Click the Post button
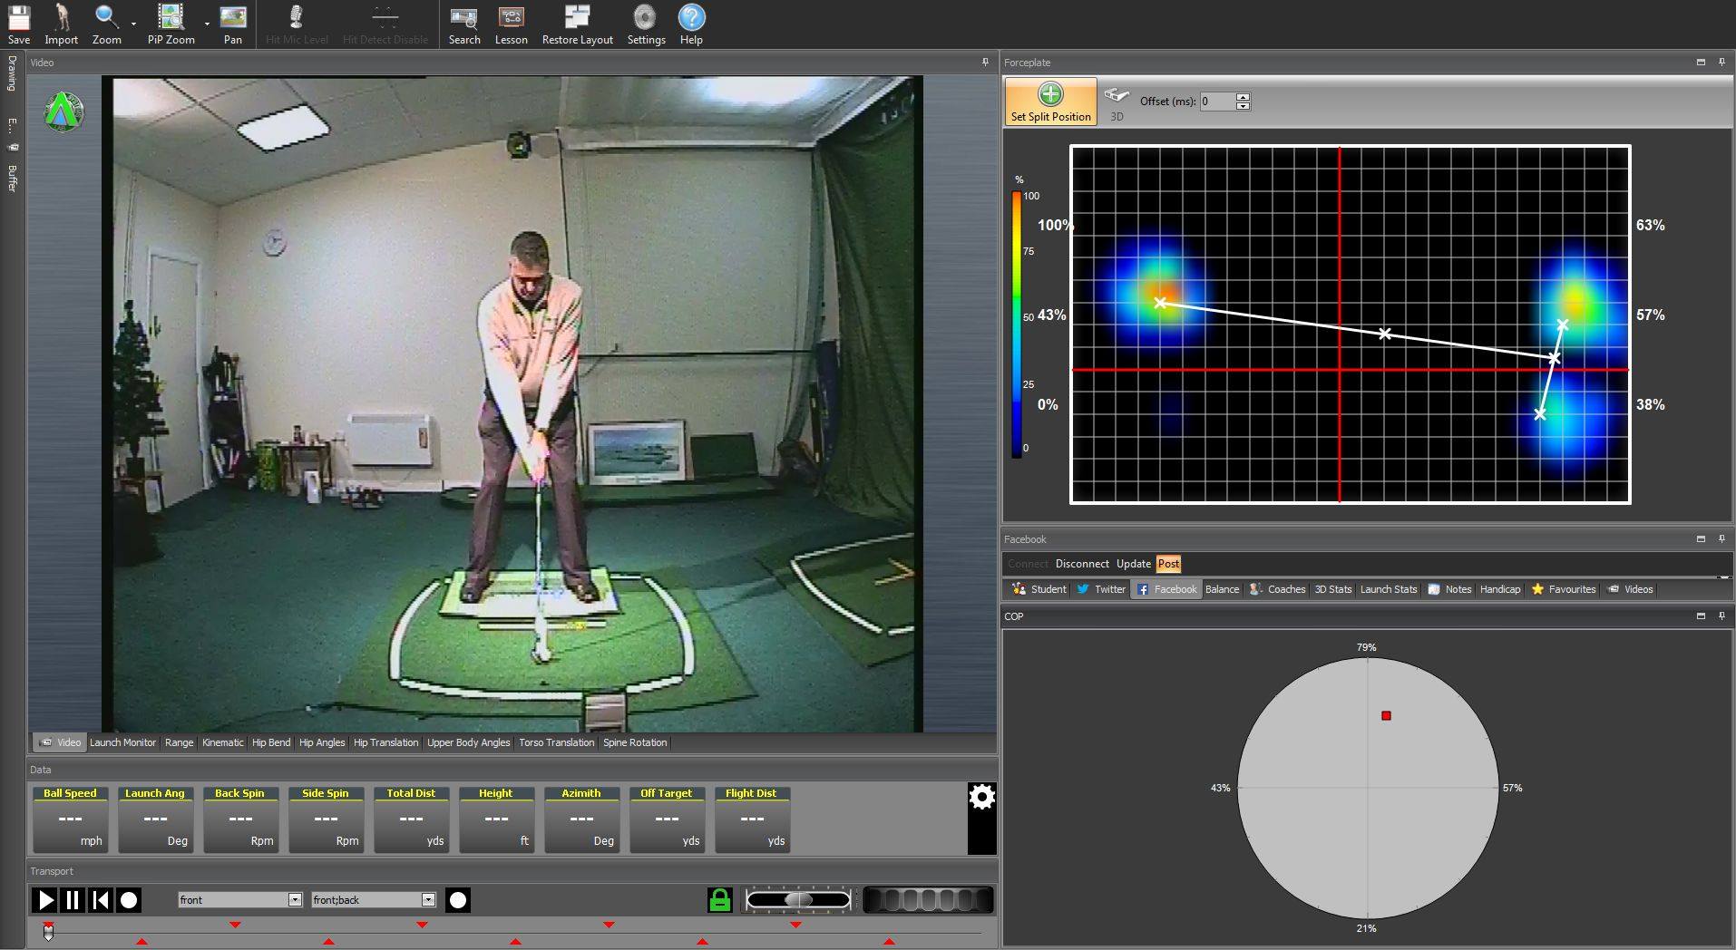 tap(1168, 564)
